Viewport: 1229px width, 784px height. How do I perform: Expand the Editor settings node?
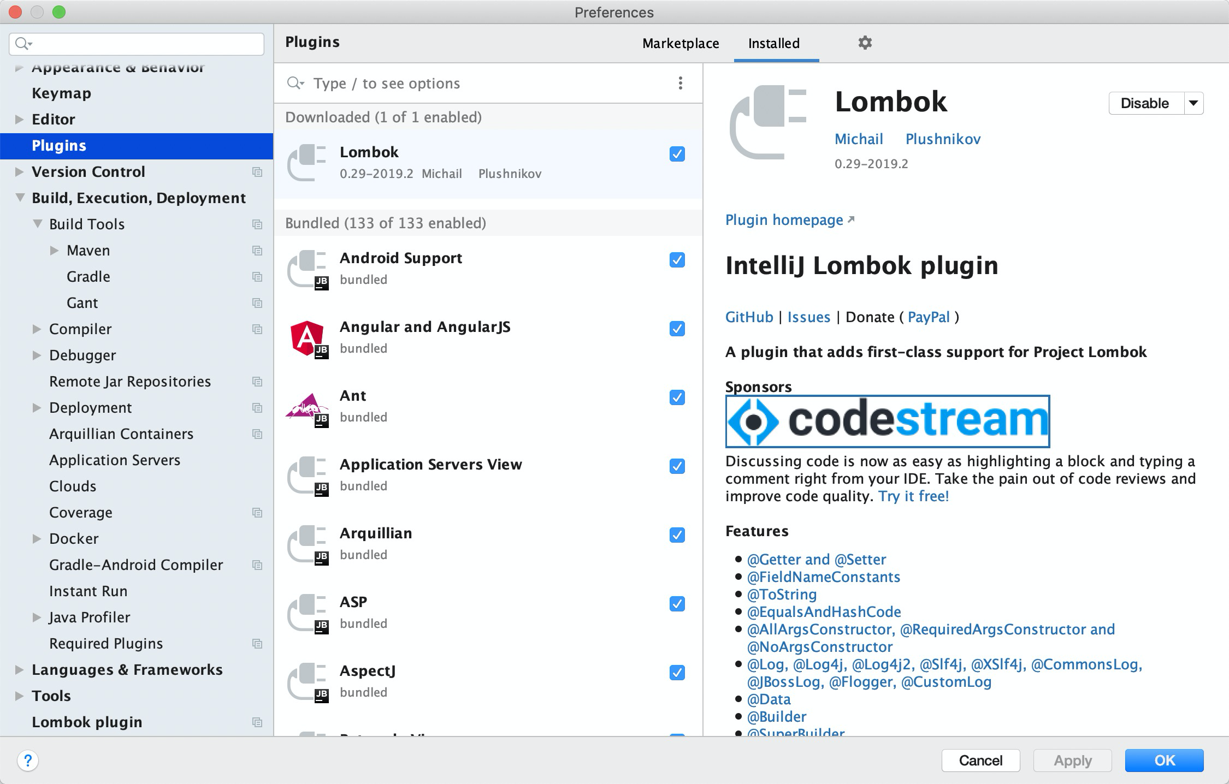19,119
